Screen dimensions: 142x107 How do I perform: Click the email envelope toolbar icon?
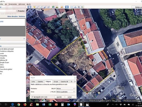coord(72,7)
